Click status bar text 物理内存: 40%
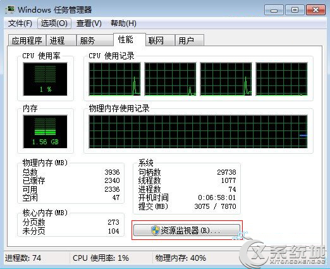The image size is (330, 269). coord(181,258)
